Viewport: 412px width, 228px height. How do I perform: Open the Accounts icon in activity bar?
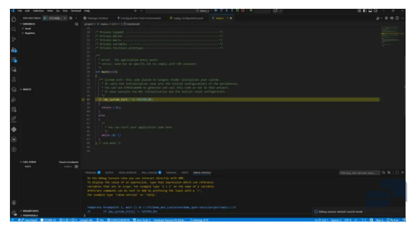tap(14, 203)
